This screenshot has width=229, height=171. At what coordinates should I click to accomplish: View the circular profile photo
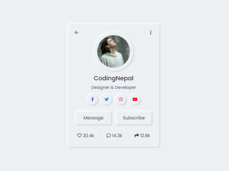(114, 51)
